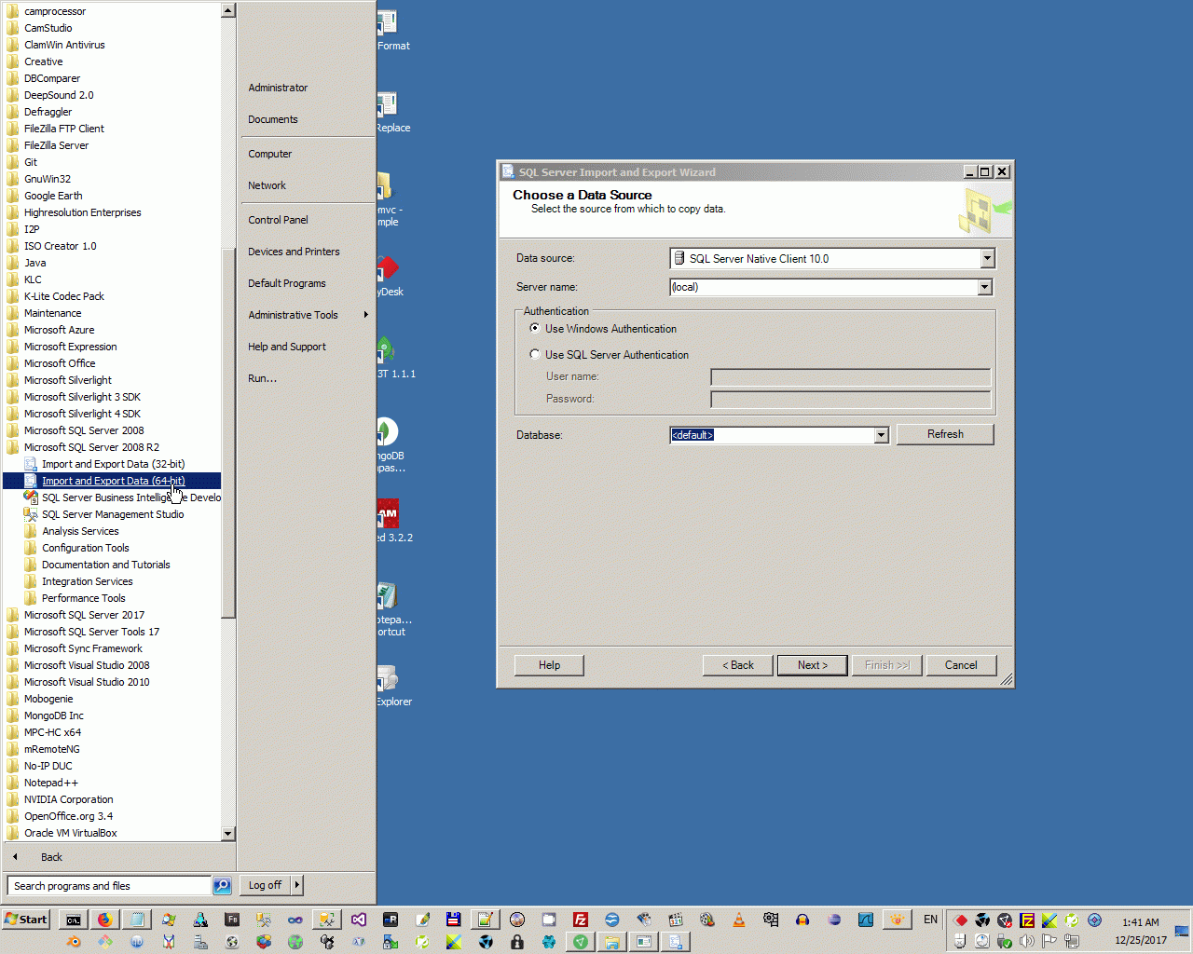Click the Help button in the wizard
The height and width of the screenshot is (954, 1193).
[x=549, y=665]
